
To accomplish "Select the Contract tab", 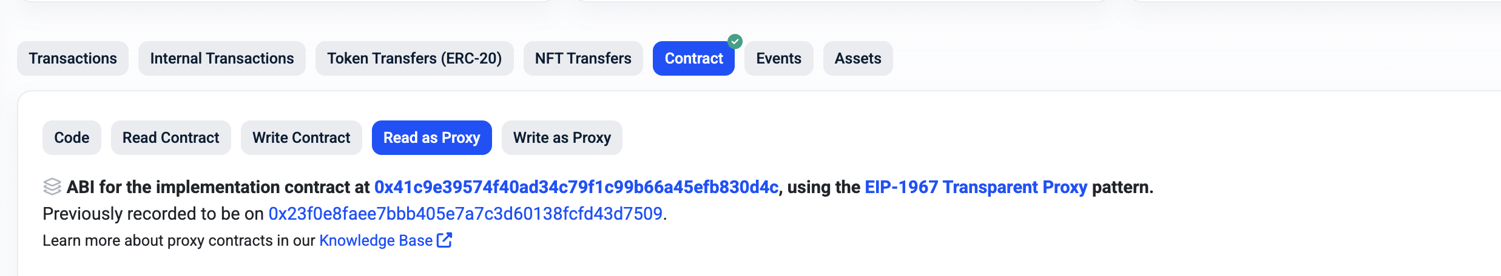I will (x=693, y=59).
